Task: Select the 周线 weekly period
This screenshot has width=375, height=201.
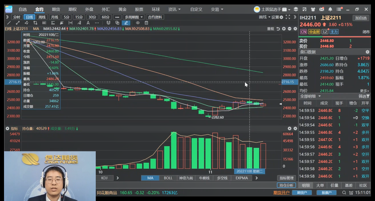Action: click(42, 17)
